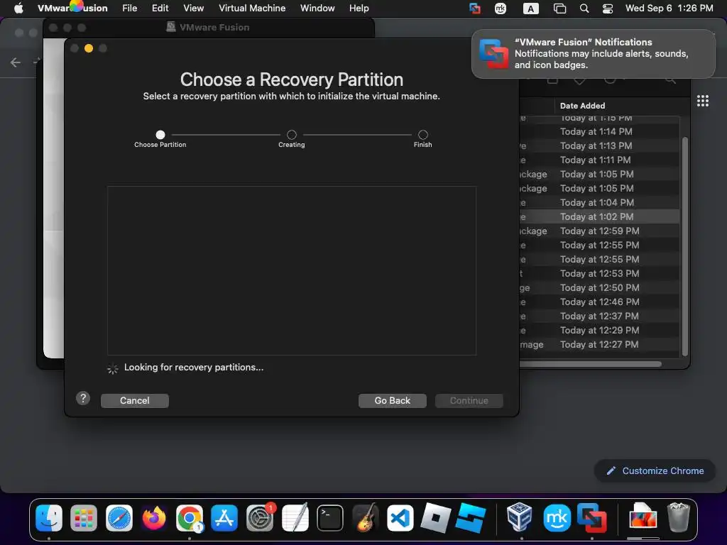Click the date and time in menu bar

[669, 9]
